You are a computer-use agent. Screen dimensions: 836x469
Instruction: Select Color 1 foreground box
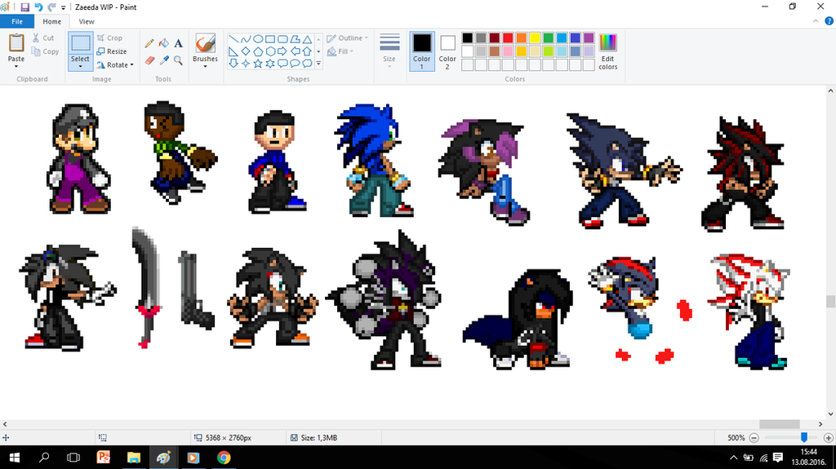click(x=422, y=51)
